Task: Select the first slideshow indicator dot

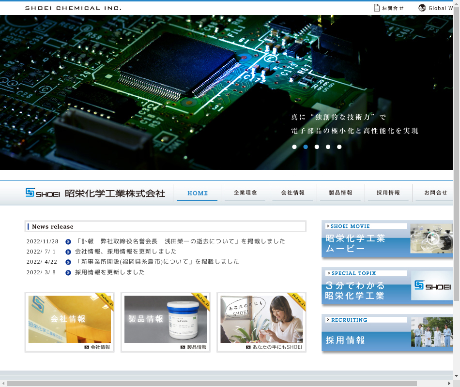Action: [294, 147]
